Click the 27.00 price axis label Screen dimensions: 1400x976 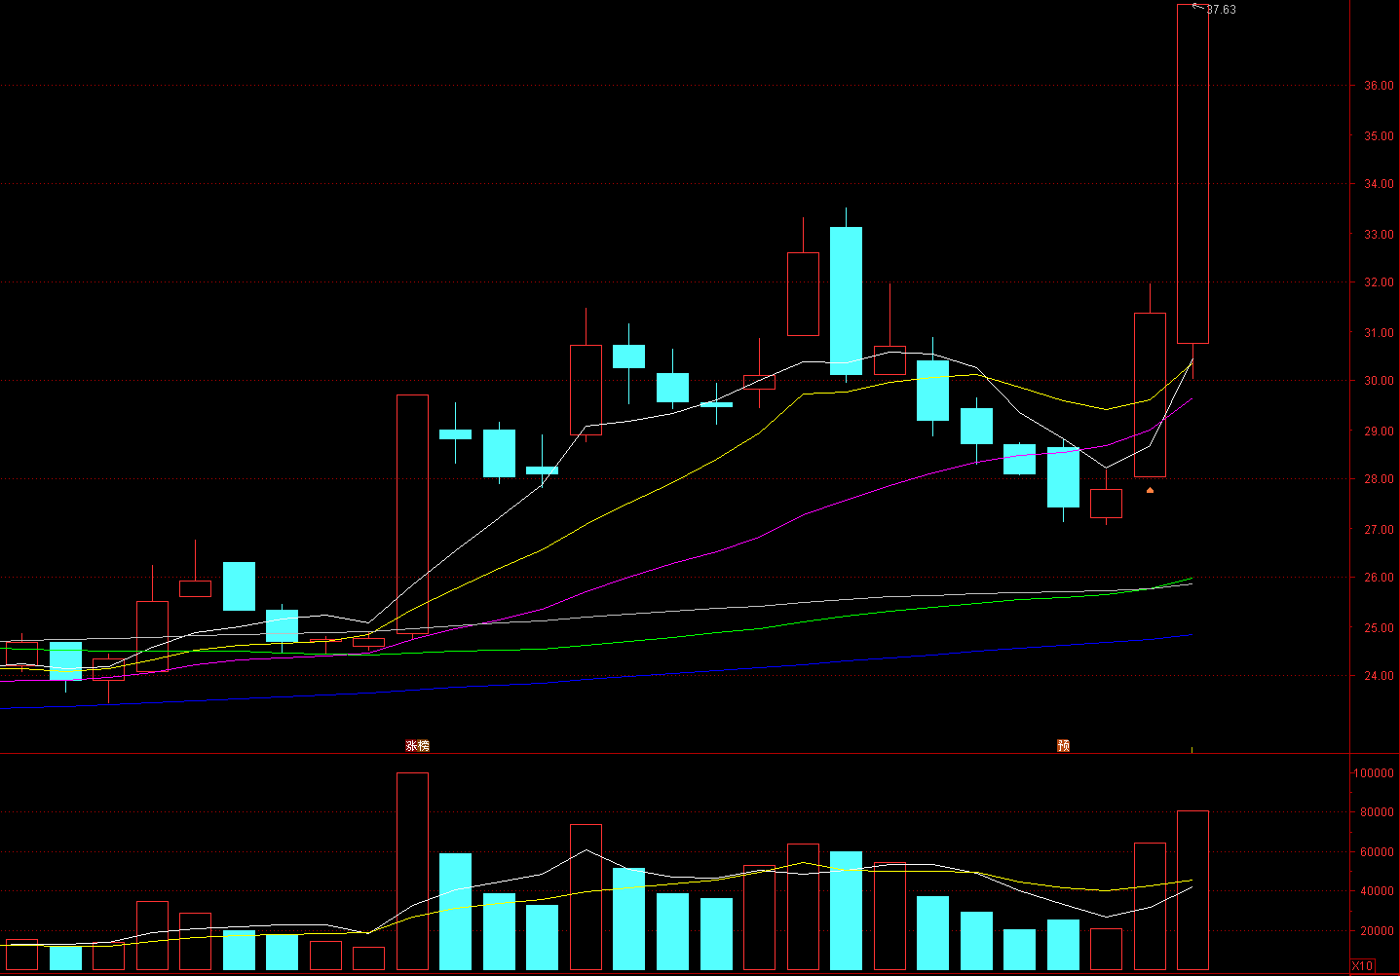tap(1379, 530)
